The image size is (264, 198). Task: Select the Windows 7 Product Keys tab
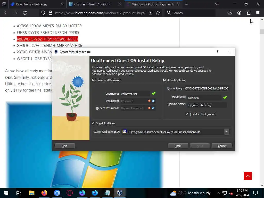(154, 4)
